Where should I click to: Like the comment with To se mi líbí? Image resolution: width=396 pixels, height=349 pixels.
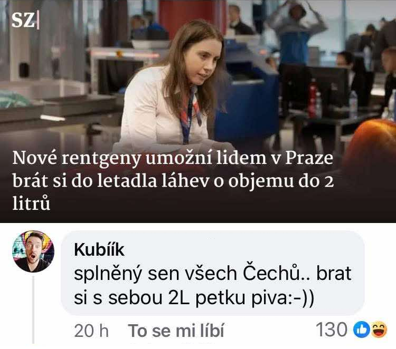pos(176,331)
